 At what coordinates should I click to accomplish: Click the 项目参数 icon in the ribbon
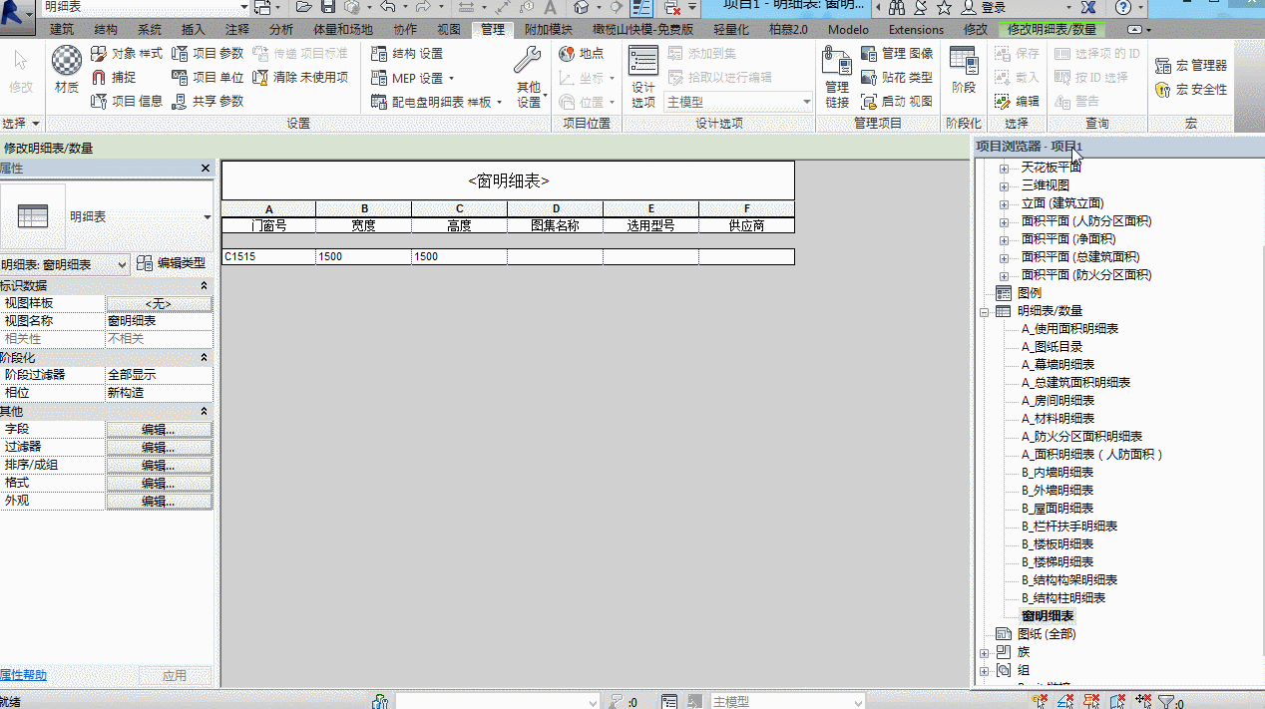[180, 53]
